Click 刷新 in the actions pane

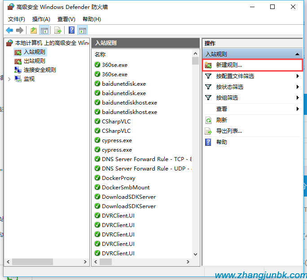coord(221,120)
